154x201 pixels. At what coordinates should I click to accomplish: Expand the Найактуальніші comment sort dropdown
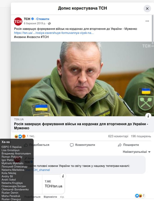coord(137,152)
